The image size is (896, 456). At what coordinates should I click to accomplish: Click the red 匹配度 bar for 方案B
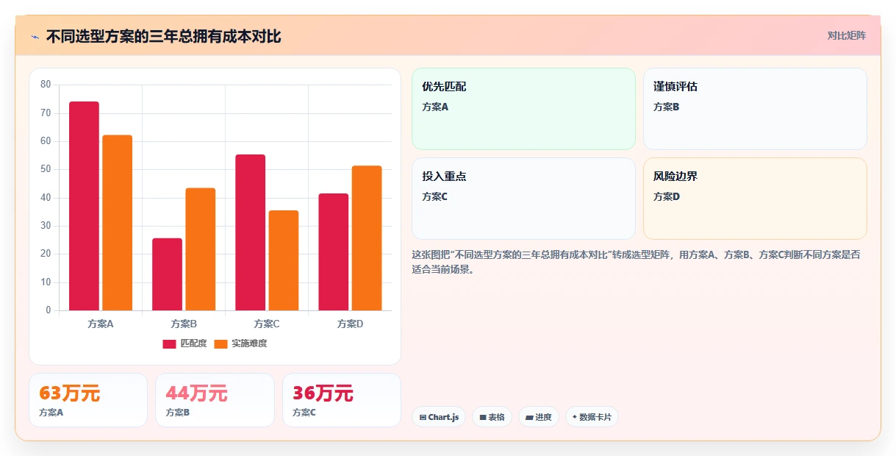point(168,274)
